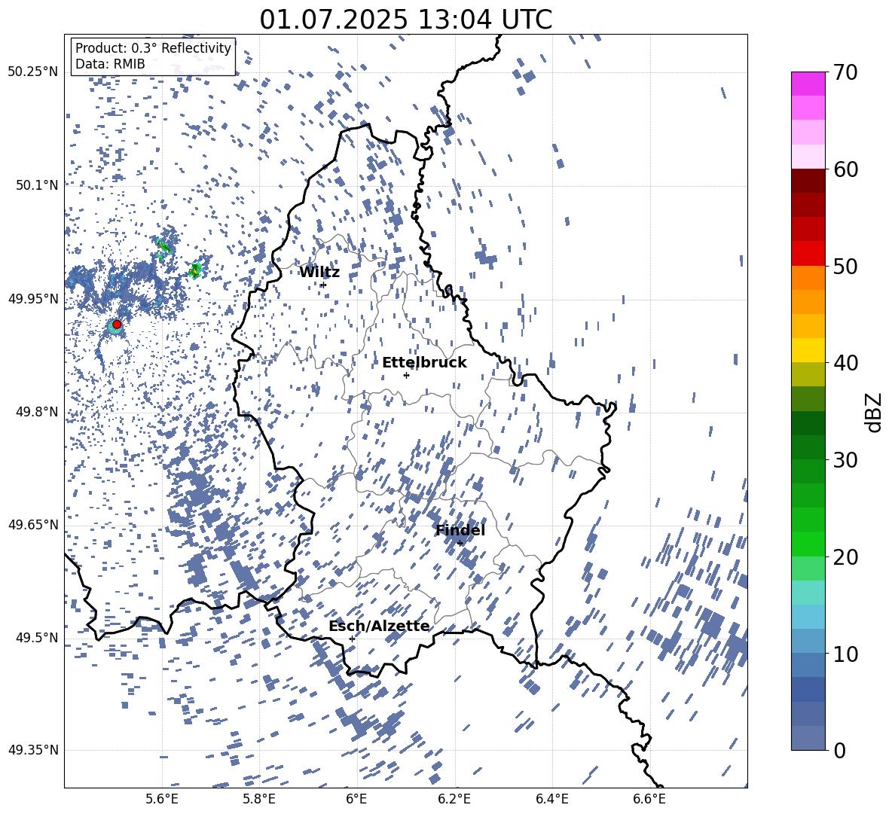The image size is (892, 814).
Task: Click the 50.1°N latitude label
Action: 36,185
